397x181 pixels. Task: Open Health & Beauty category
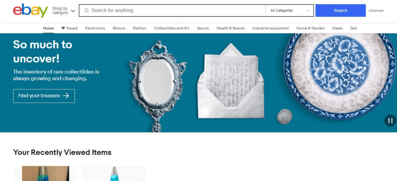(231, 28)
